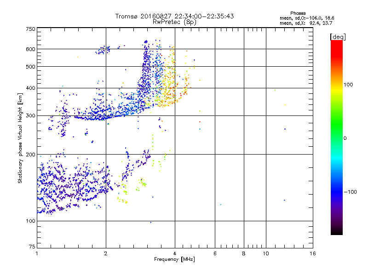Click the '1' frequency tick label
Image resolution: width=368 pixels, height=276 pixels.
point(37,253)
